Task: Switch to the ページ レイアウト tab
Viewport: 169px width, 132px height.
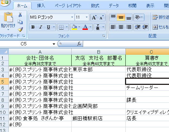Action: point(68,6)
